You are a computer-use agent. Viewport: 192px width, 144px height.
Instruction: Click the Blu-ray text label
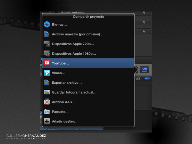[x=59, y=25]
